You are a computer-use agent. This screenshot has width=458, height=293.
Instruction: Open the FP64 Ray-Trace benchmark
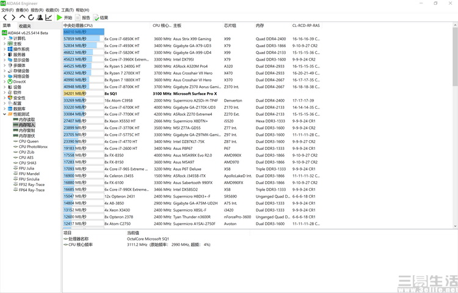coord(29,190)
